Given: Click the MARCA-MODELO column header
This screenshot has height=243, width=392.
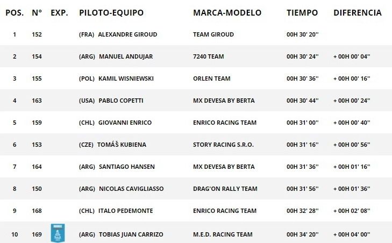Looking at the screenshot, I should 227,12.
